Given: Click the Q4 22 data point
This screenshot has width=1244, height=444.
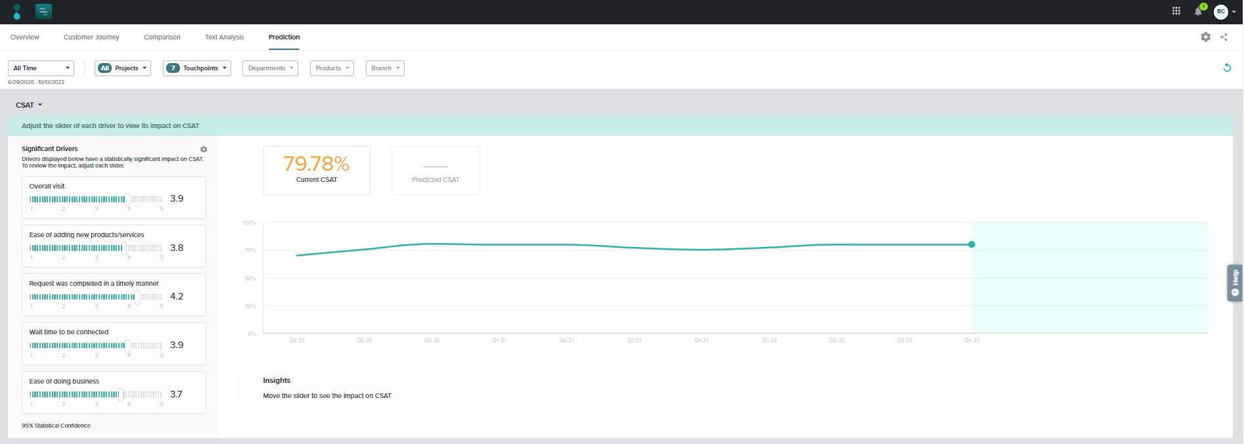Looking at the screenshot, I should click(x=971, y=244).
